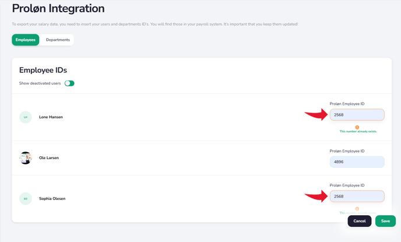Edit Ole Larsen's Employee ID field
The image size is (401, 242).
[357, 162]
